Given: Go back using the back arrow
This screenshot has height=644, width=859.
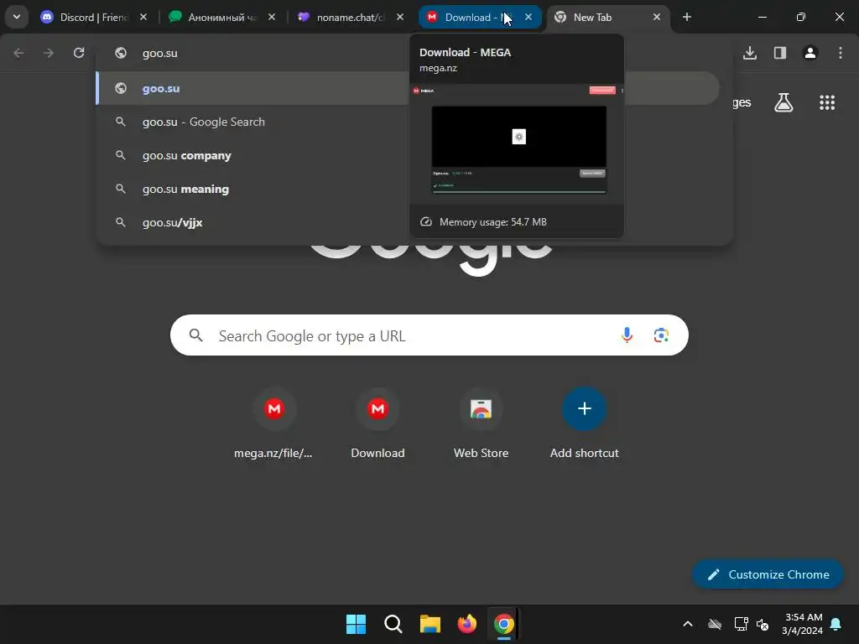Looking at the screenshot, I should coord(18,53).
